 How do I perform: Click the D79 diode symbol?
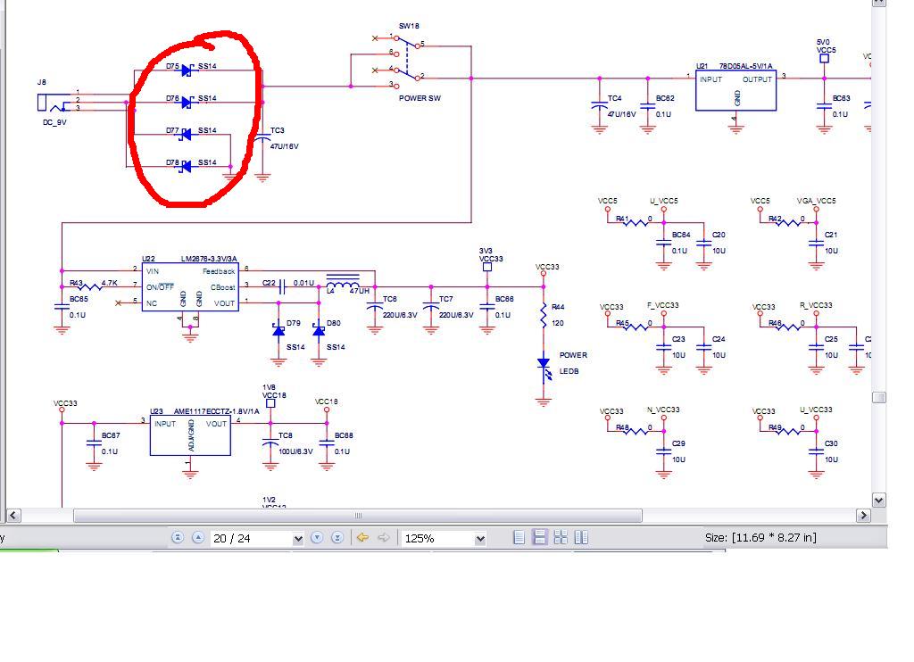(x=278, y=330)
